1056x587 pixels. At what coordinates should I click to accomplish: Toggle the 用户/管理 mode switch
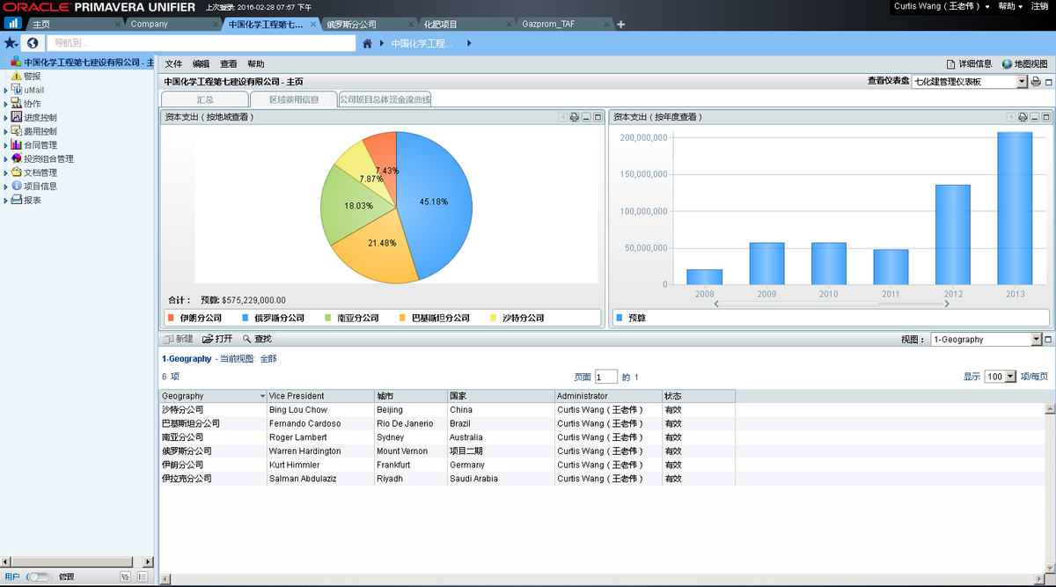[x=40, y=576]
